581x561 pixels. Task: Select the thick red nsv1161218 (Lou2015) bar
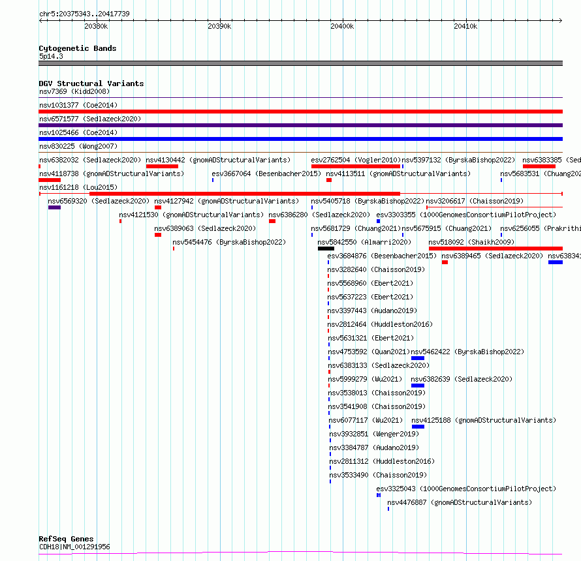pyautogui.click(x=245, y=194)
